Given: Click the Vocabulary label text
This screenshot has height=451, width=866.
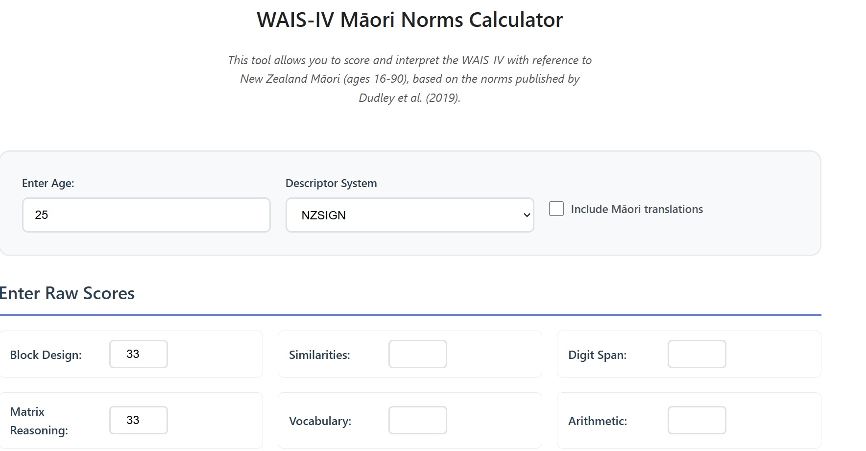Looking at the screenshot, I should click(320, 421).
